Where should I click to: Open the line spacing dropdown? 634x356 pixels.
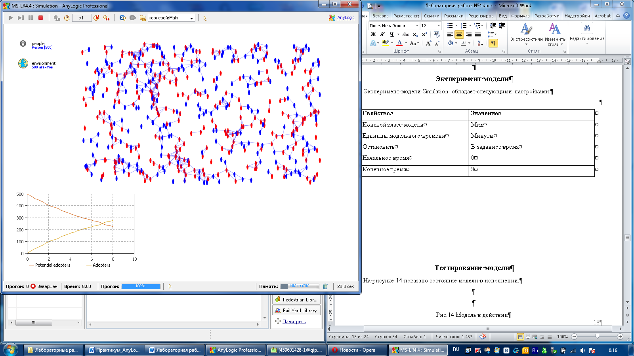[492, 34]
